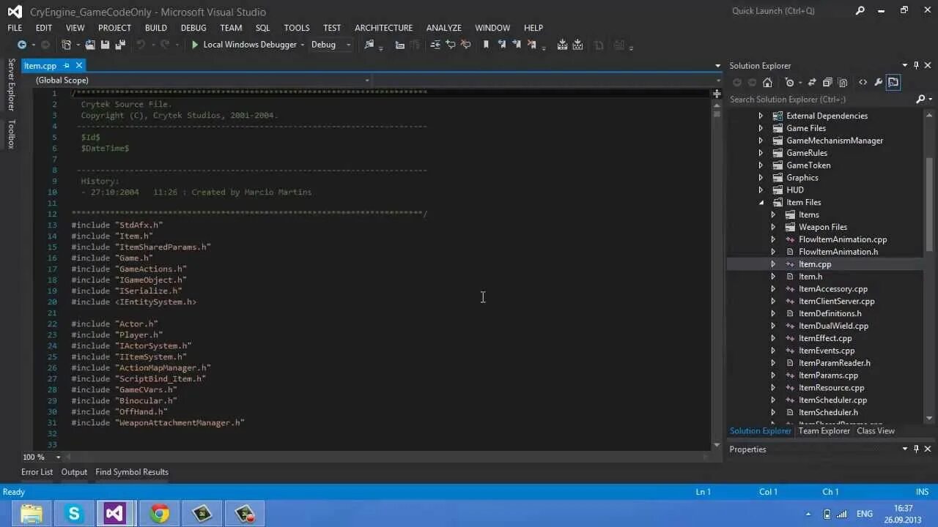Open the Local Windows Debugger dropdown arrow
This screenshot has height=527, width=938.
[x=303, y=45]
